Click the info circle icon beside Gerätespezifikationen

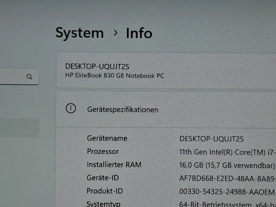pos(71,108)
